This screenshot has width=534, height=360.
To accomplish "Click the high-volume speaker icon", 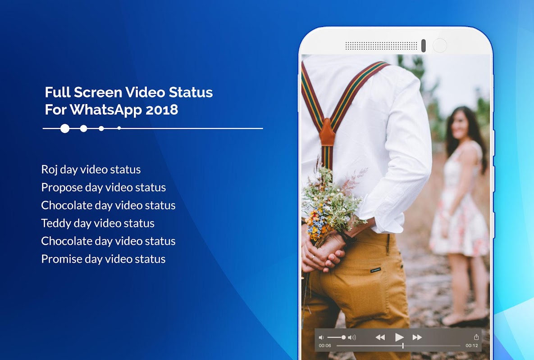I will tap(352, 337).
